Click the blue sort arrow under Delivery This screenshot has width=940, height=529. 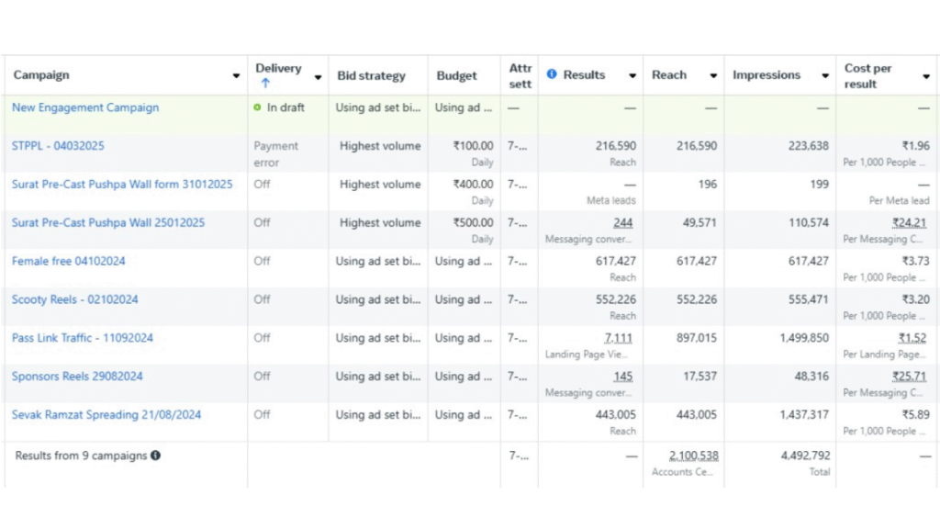tap(265, 84)
